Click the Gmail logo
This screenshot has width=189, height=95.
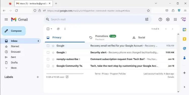point(19,20)
